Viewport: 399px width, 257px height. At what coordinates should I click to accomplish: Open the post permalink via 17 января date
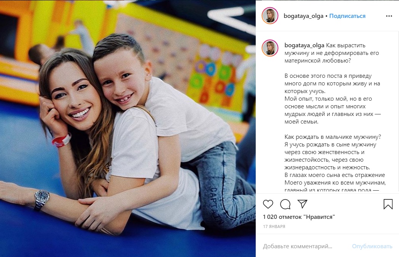point(274,226)
